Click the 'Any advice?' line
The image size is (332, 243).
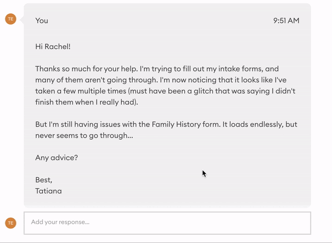(x=56, y=157)
